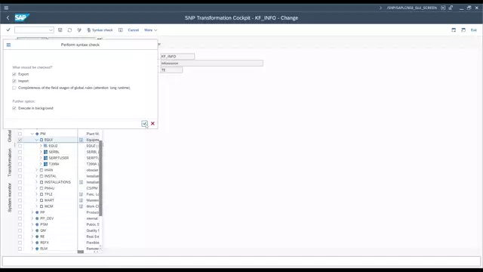This screenshot has height=272, width=483.
Task: Open the command field dropdown
Action: (x=51, y=30)
